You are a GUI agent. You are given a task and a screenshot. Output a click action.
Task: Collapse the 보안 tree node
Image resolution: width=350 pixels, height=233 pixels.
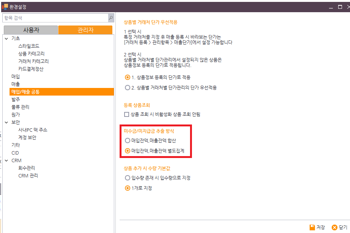point(6,122)
